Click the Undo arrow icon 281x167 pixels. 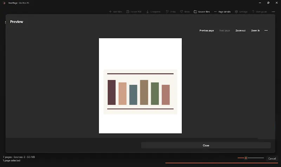tap(167, 12)
